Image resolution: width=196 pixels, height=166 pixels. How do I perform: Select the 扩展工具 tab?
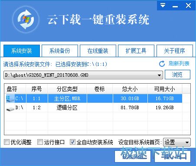136,51
